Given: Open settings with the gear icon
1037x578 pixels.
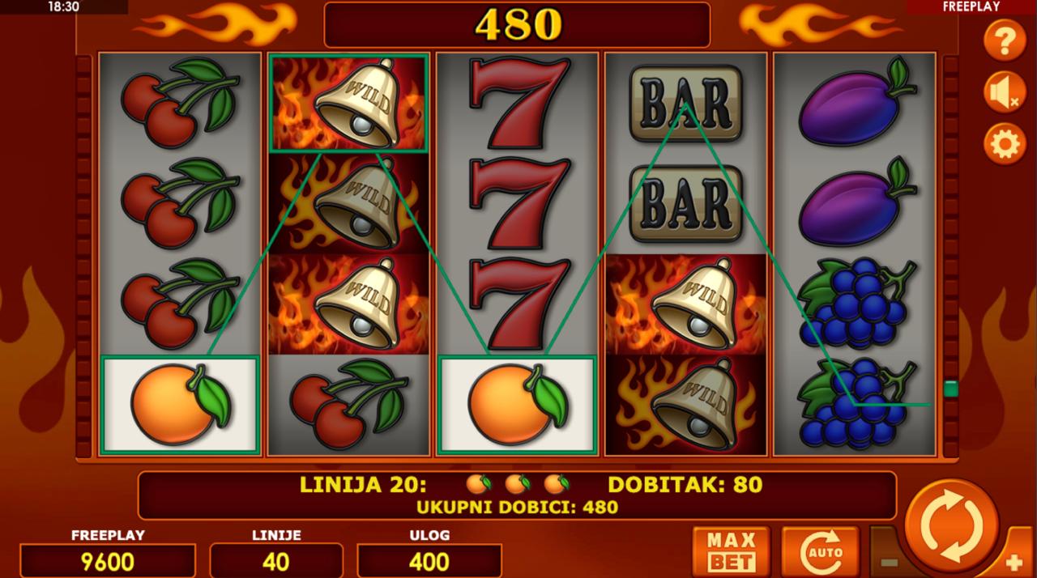Looking at the screenshot, I should tap(1005, 145).
